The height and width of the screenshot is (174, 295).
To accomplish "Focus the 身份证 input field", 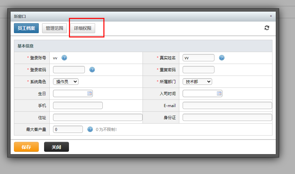I will click(x=227, y=117).
